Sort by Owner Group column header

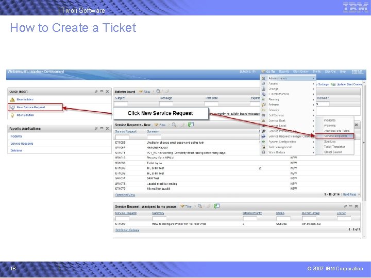(311, 213)
